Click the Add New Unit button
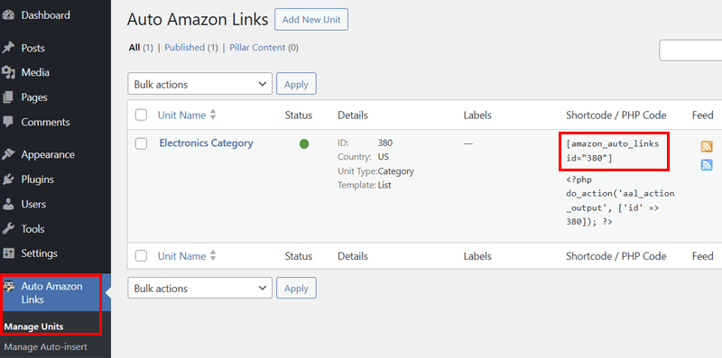This screenshot has width=722, height=358. click(x=311, y=20)
